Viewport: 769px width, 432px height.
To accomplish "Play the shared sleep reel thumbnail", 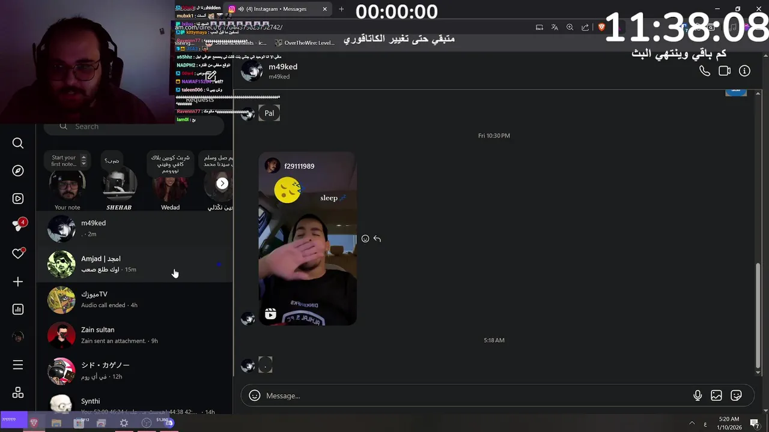I will tap(308, 239).
